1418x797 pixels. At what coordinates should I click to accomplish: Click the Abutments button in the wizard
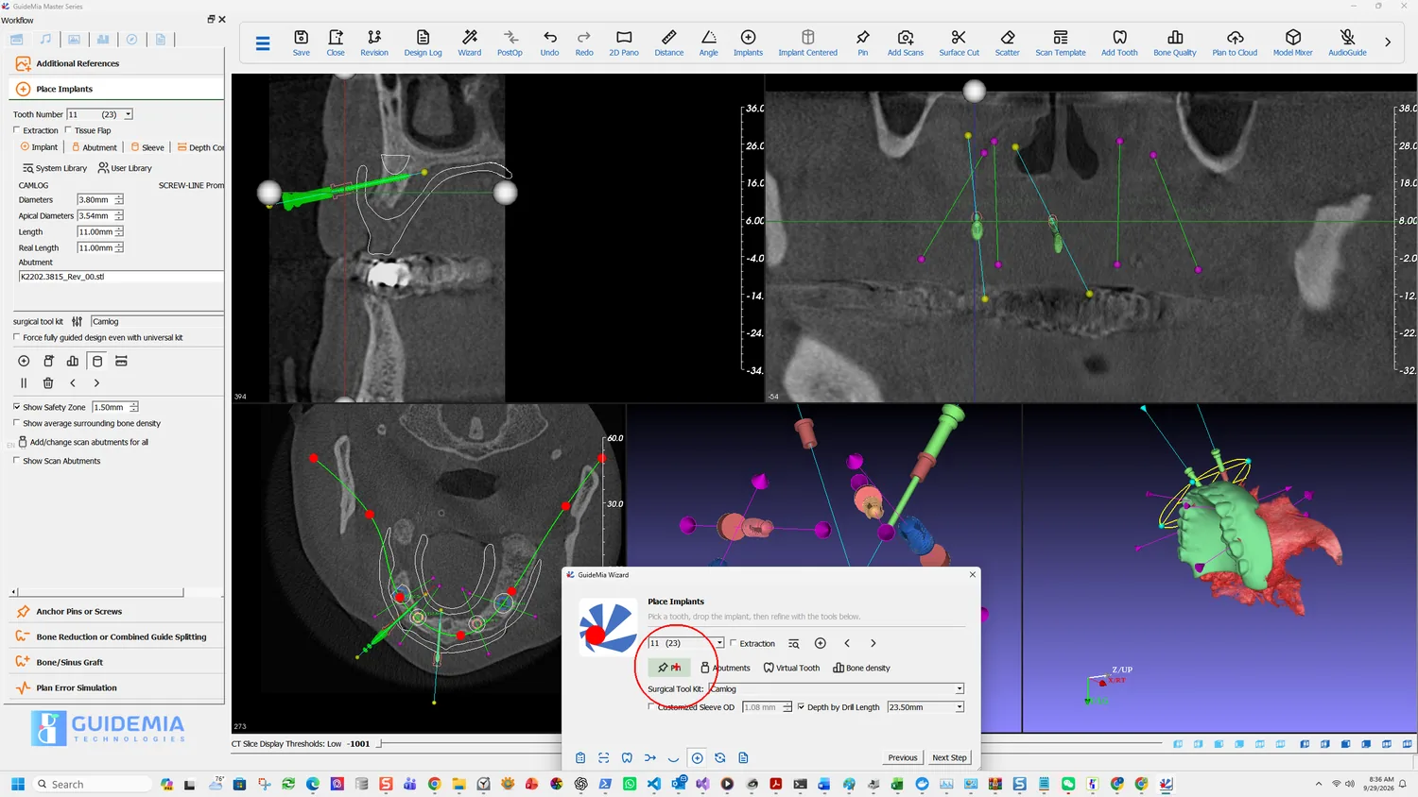(x=725, y=668)
